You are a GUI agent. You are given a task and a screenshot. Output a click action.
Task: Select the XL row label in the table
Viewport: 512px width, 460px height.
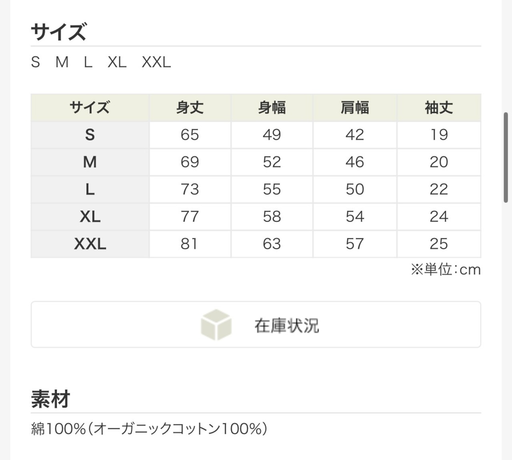pos(90,216)
